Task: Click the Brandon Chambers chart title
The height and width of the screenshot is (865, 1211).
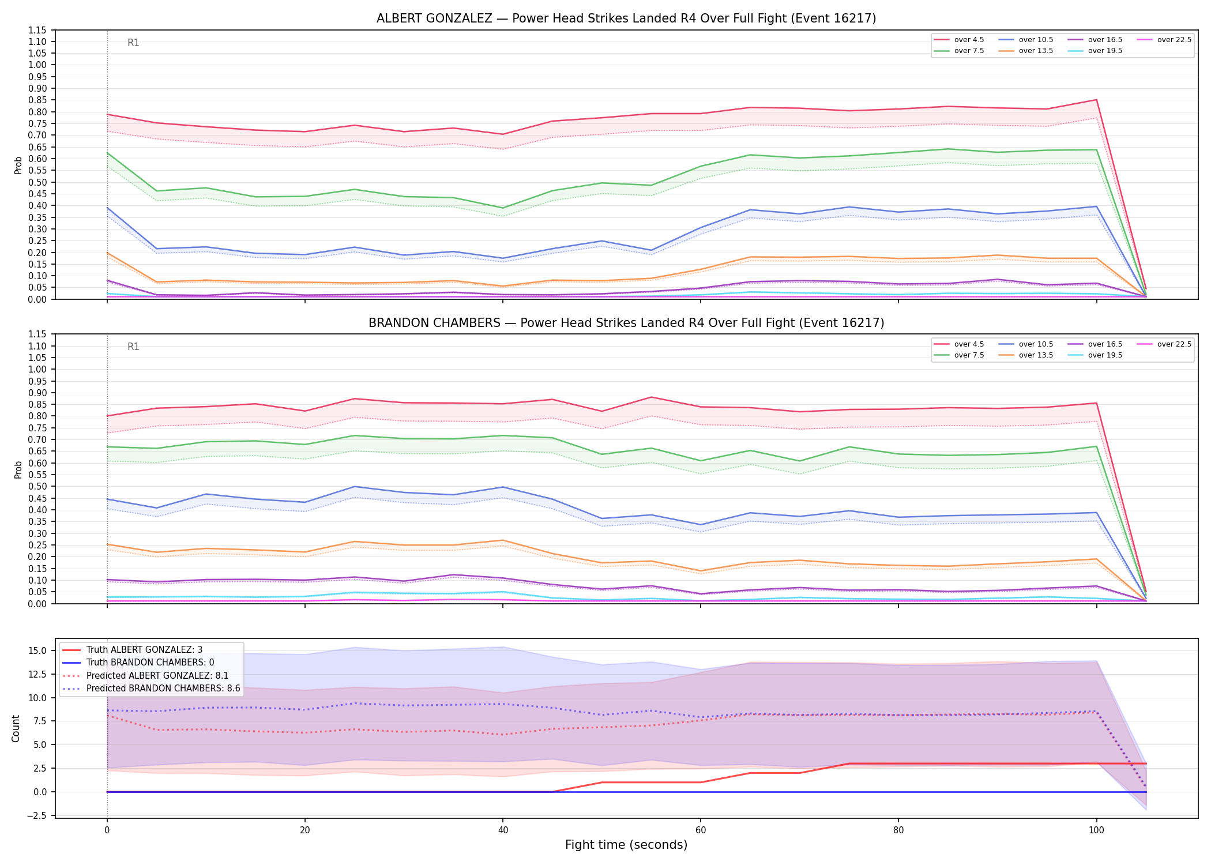Action: (x=626, y=323)
